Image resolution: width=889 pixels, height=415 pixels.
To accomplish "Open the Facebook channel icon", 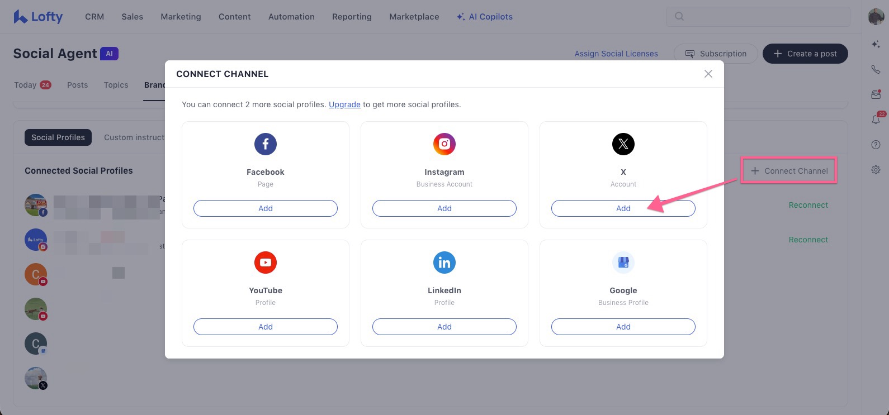I will pos(266,144).
